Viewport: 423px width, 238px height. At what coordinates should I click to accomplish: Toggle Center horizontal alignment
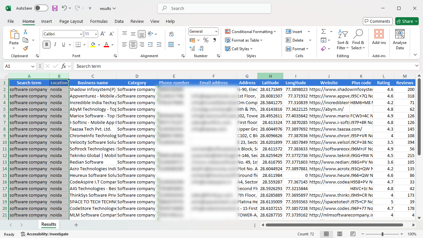133,45
